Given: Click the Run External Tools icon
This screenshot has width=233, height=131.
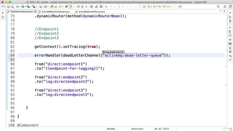Looking at the screenshot, I should 33,7.
